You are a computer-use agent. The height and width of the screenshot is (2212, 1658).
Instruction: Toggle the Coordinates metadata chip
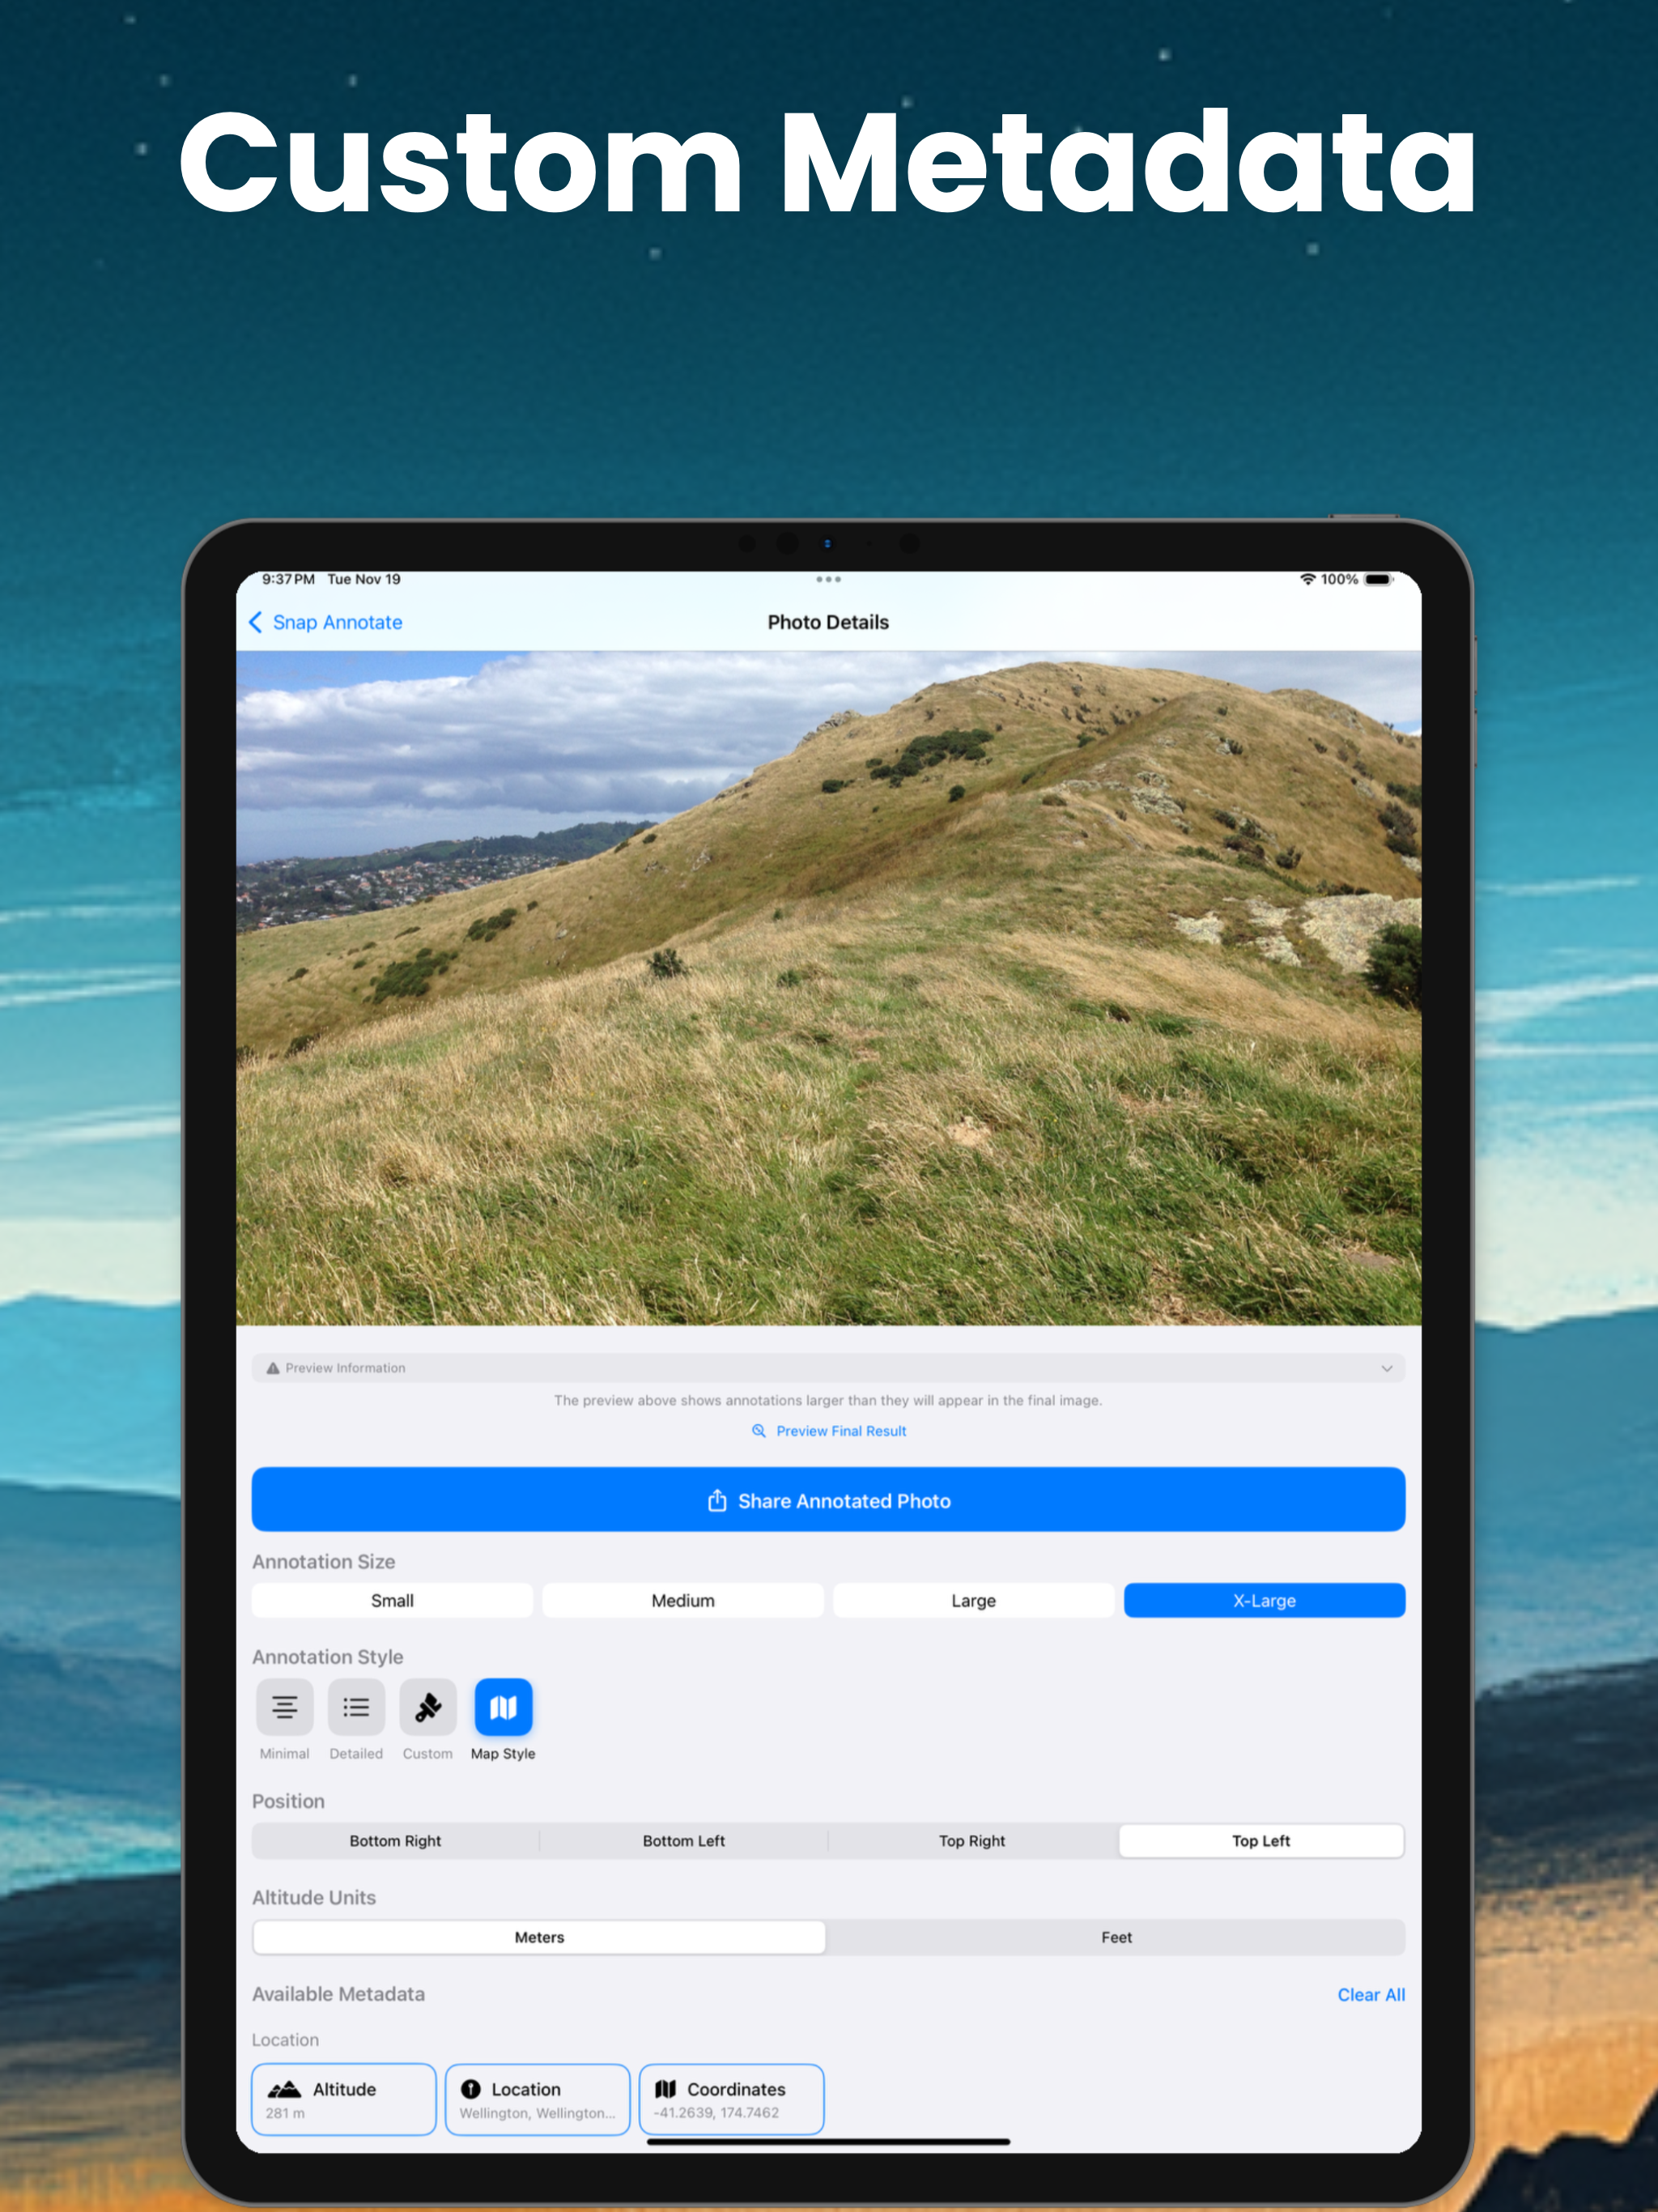click(x=731, y=2099)
